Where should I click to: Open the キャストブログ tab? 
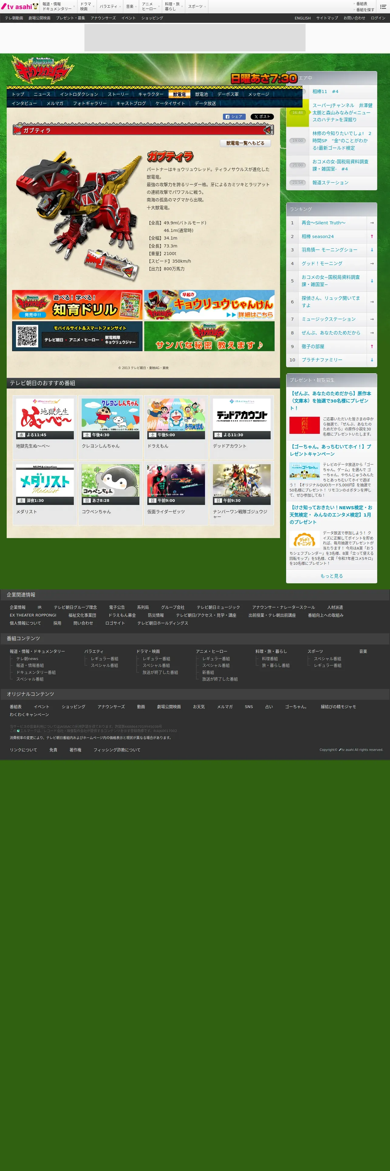point(131,103)
